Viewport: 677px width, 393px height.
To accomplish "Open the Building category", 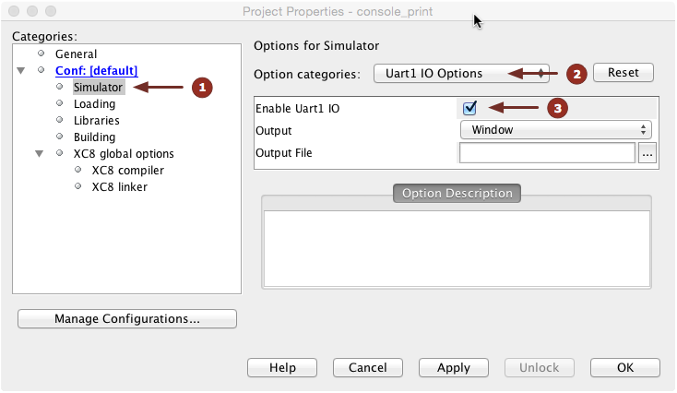I will (94, 137).
